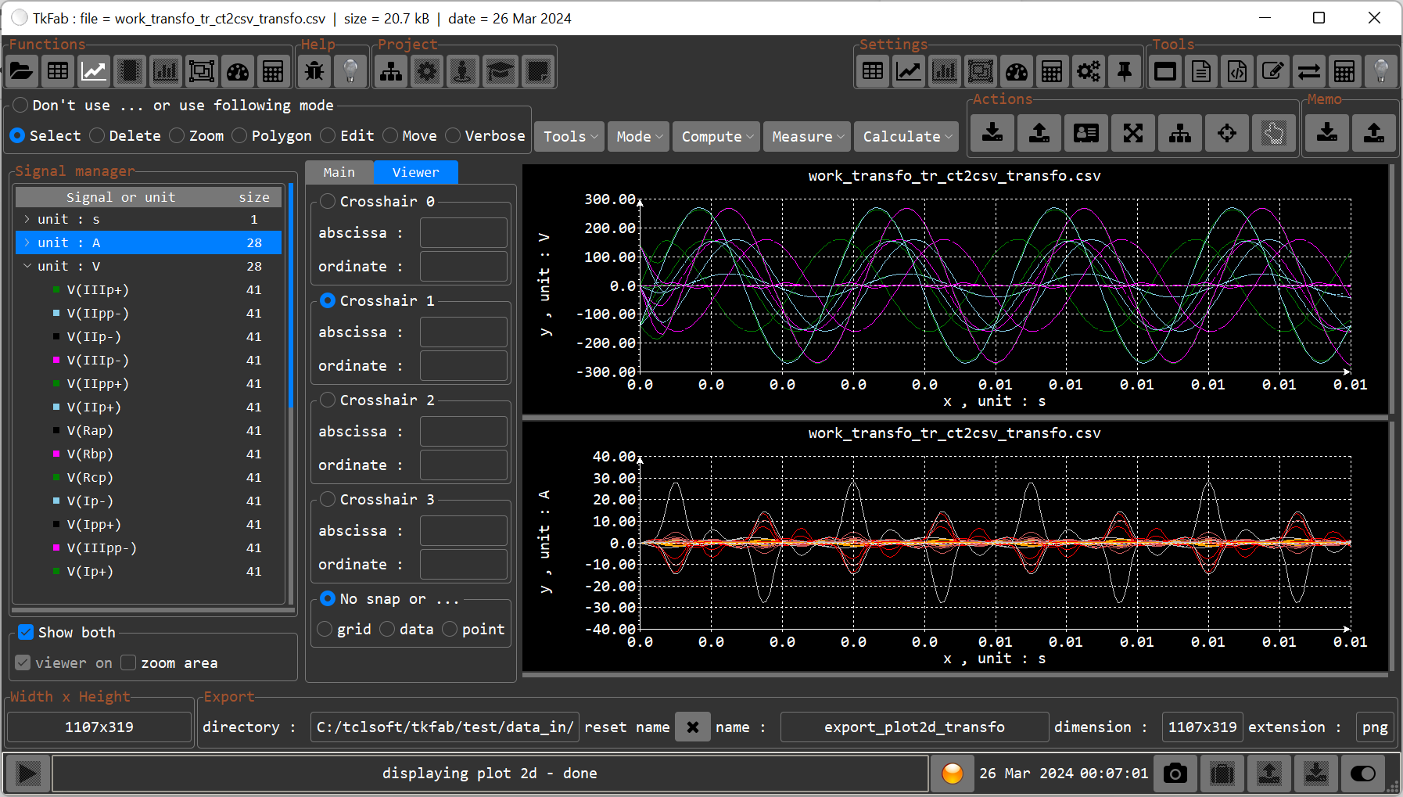The width and height of the screenshot is (1403, 797).
Task: Expand the unit : s tree node
Action: pos(27,219)
